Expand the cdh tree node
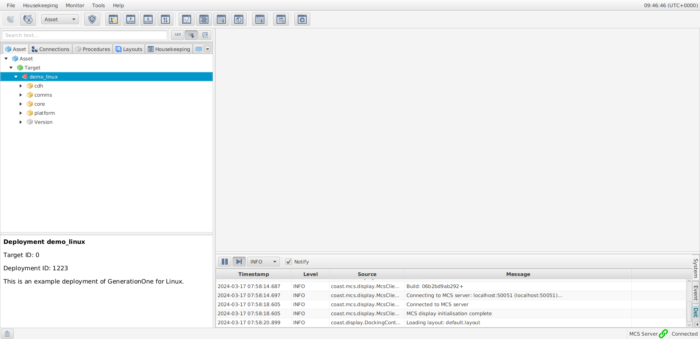 click(x=21, y=86)
